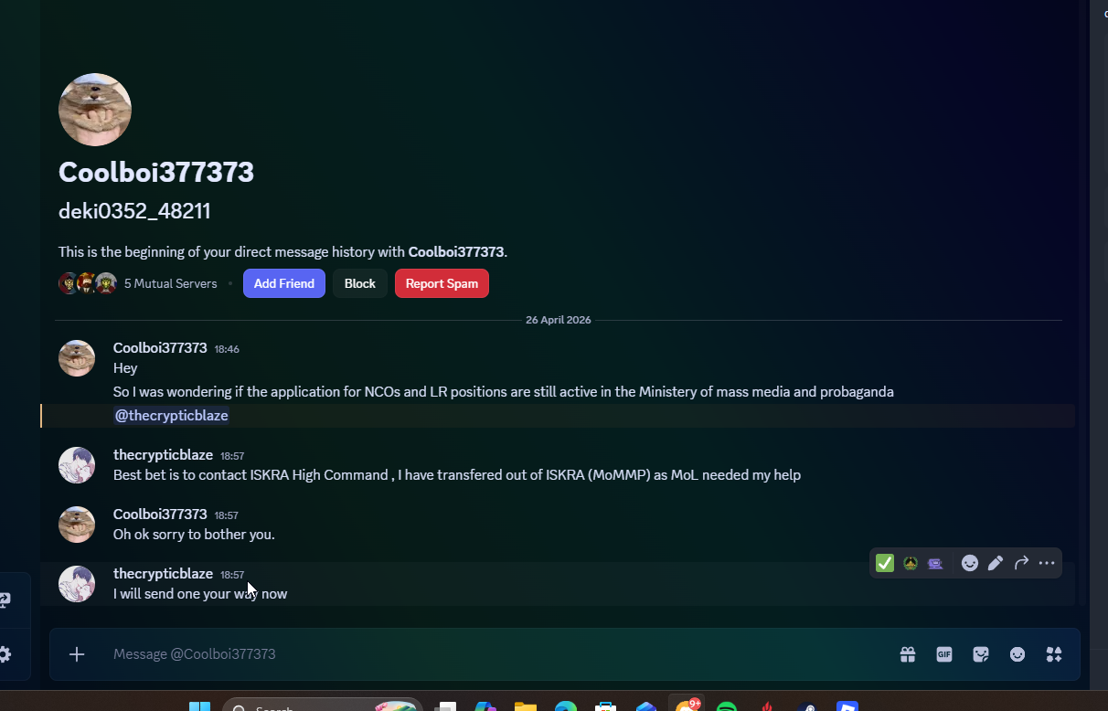Image resolution: width=1108 pixels, height=711 pixels.
Task: Open the gift icon in message bar
Action: [x=907, y=654]
